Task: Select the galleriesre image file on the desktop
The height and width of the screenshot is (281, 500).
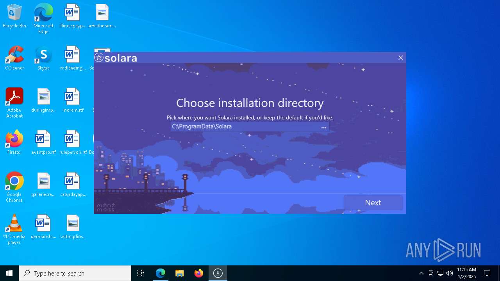Action: pos(43,185)
